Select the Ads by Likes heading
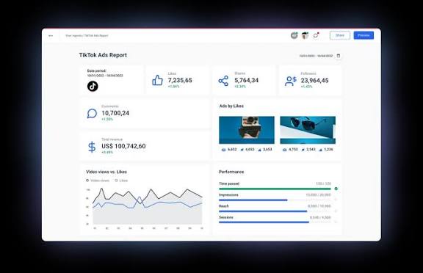 (x=231, y=106)
